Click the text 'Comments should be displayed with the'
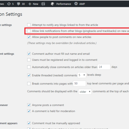The height and width of the screenshot is (129, 129). pyautogui.click(x=52, y=91)
